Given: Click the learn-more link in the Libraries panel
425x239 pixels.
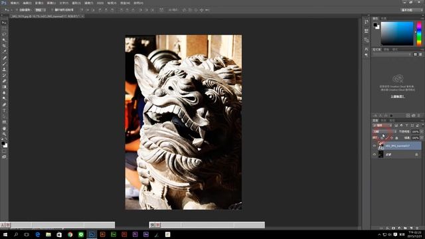Looking at the screenshot, I should [398, 96].
